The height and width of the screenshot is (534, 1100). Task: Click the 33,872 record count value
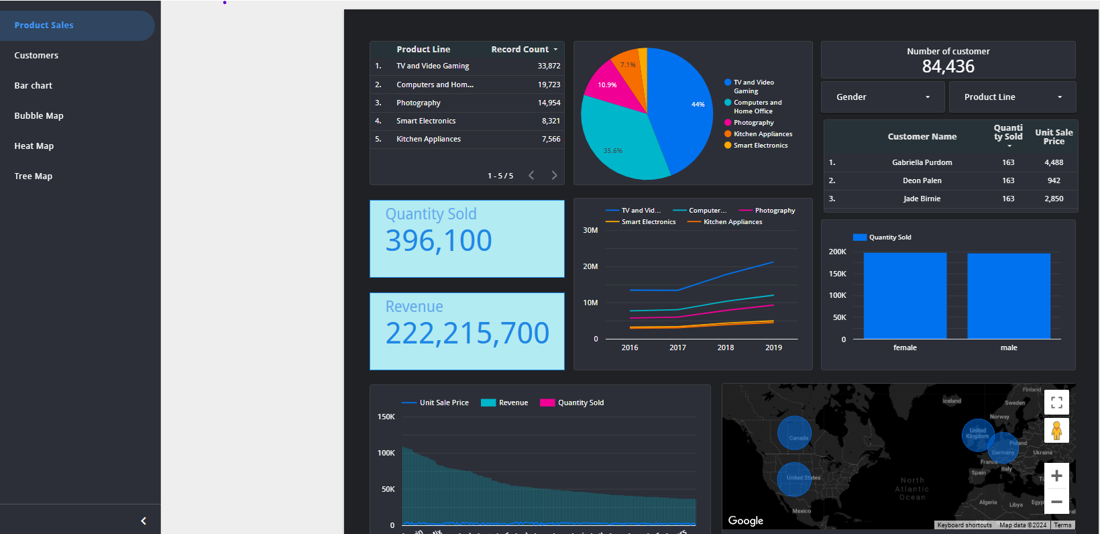click(x=549, y=66)
